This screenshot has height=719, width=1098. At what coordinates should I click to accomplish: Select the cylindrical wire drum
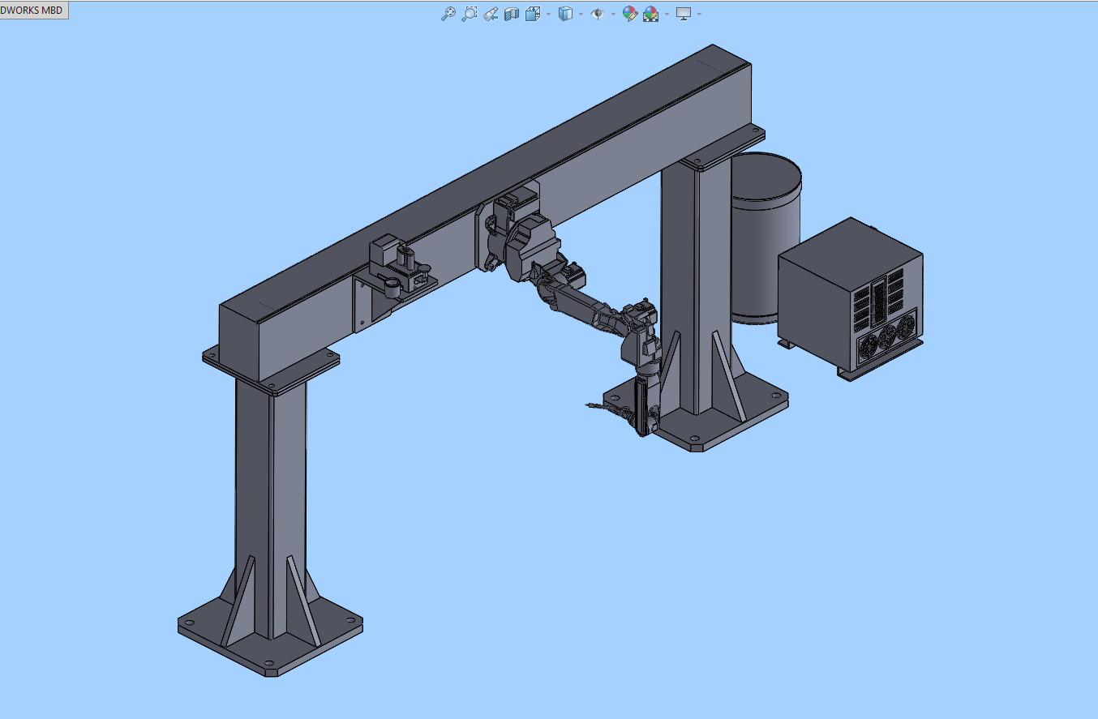pos(766,238)
